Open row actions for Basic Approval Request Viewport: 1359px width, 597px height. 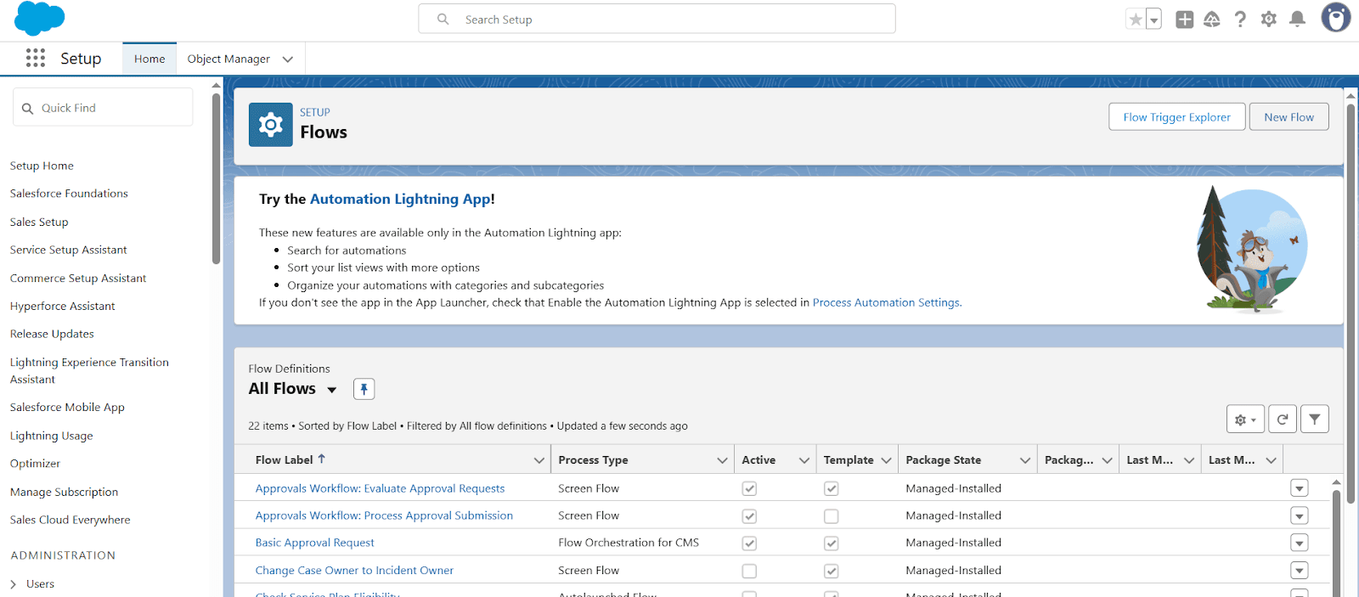(x=1299, y=543)
